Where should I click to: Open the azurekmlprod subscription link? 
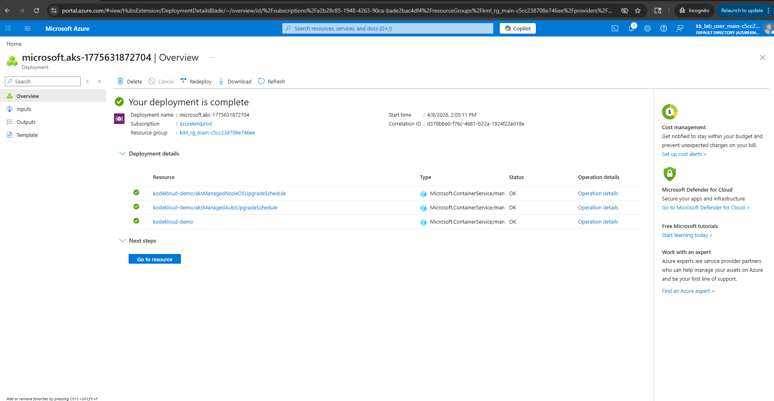point(196,124)
